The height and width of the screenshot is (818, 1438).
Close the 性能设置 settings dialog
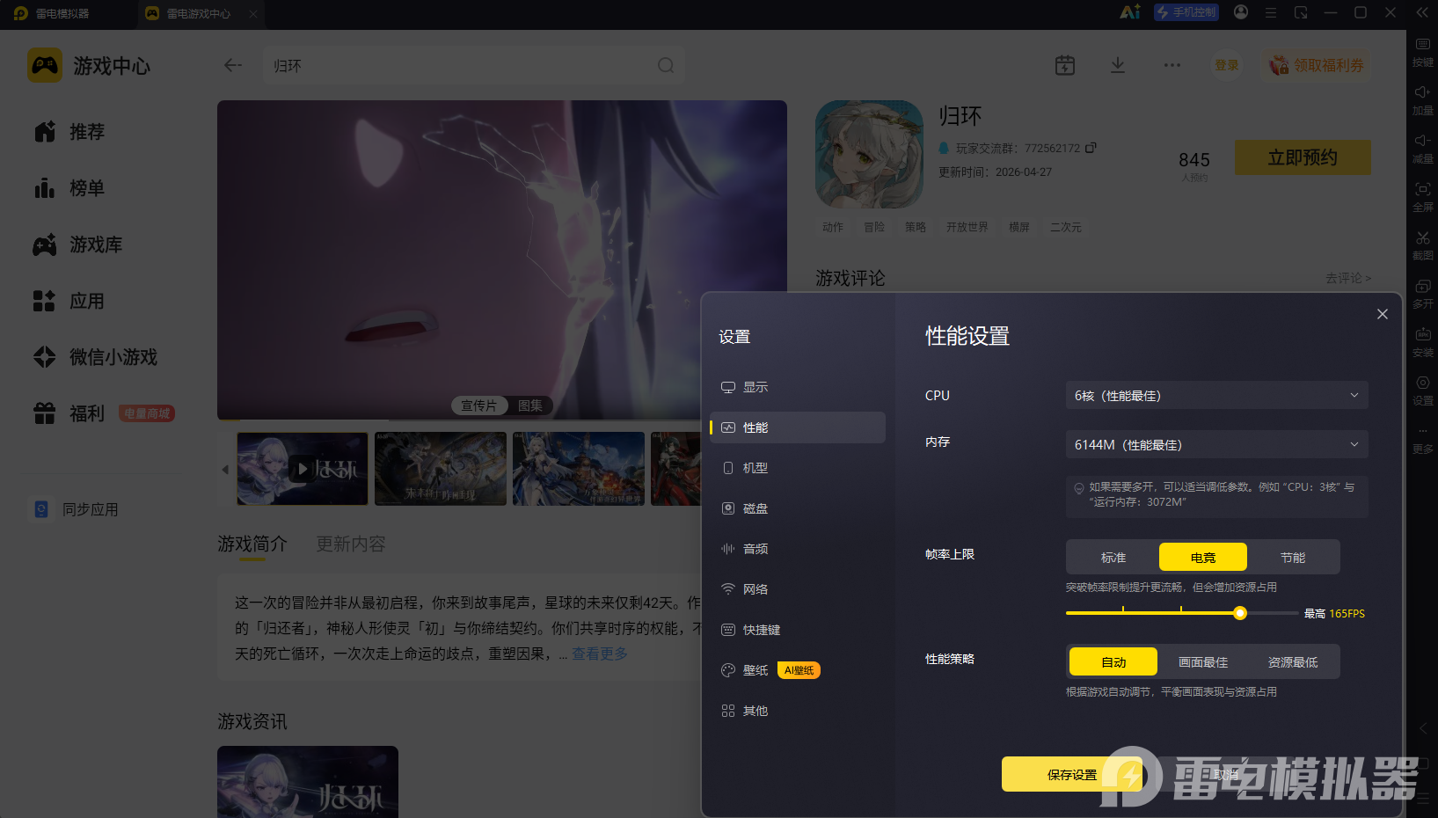1383,314
